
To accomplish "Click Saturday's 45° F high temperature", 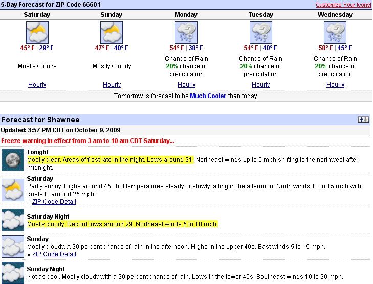I will [27, 48].
